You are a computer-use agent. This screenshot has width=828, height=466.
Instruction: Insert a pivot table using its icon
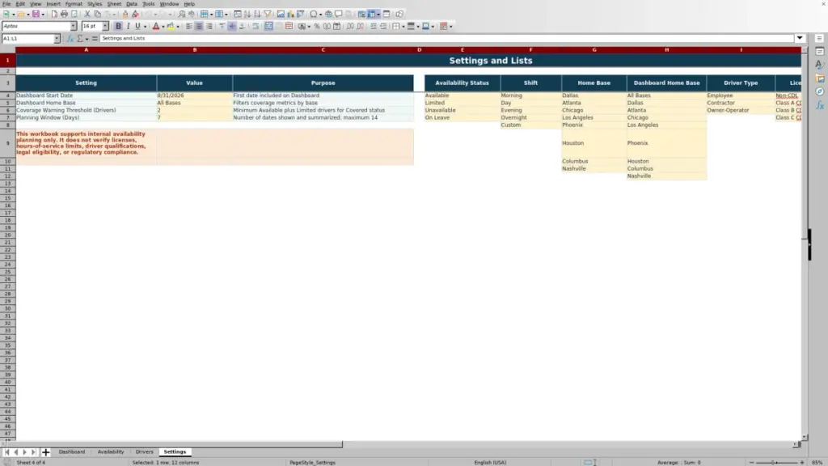(x=301, y=15)
